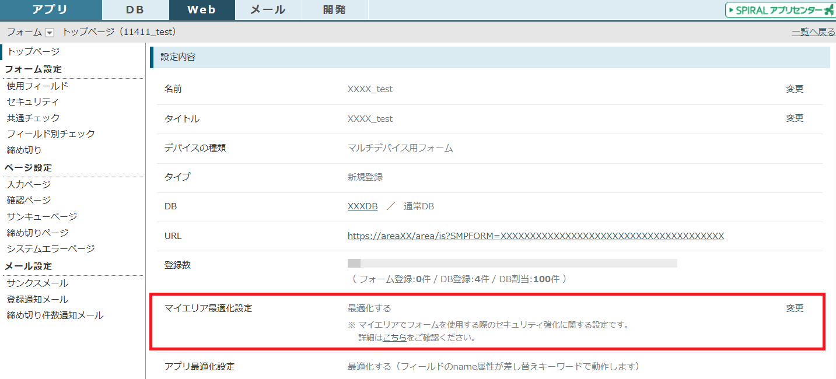Viewport: 836px width, 379px height.
Task: Open the メール tab
Action: click(x=268, y=10)
